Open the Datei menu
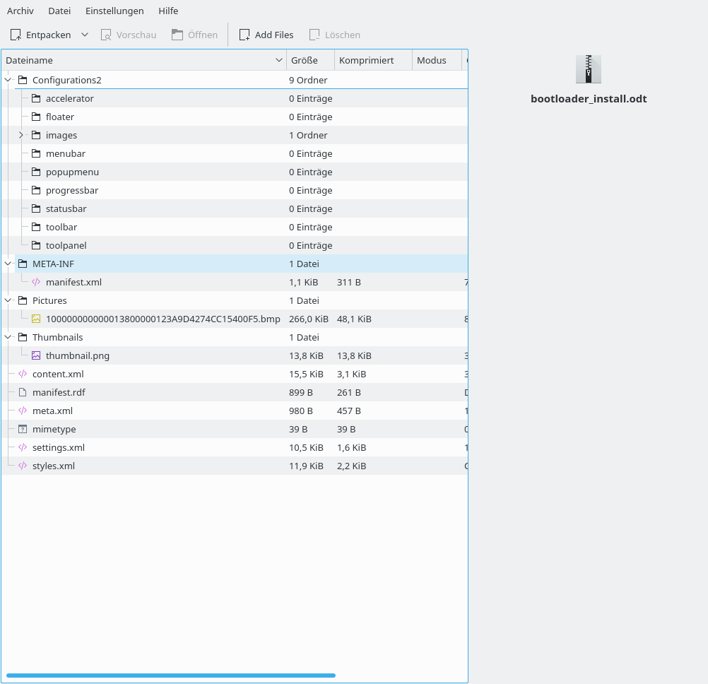708x684 pixels. click(x=59, y=11)
